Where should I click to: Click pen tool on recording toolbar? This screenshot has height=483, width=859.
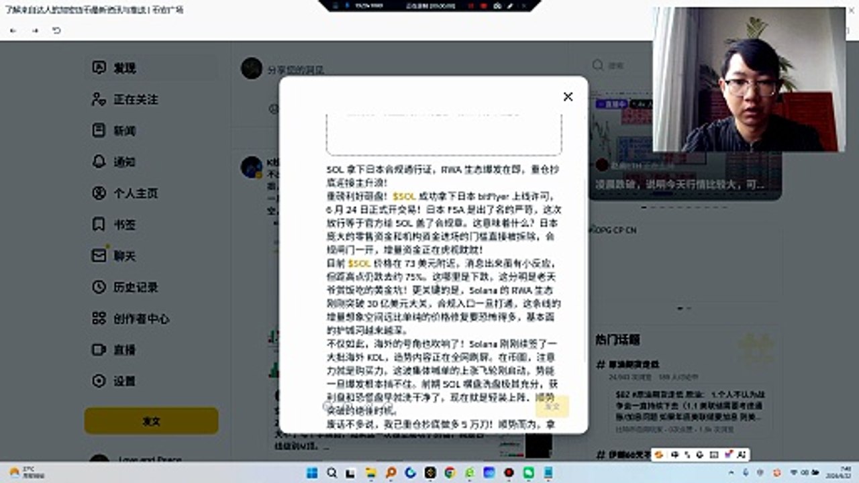click(x=511, y=5)
